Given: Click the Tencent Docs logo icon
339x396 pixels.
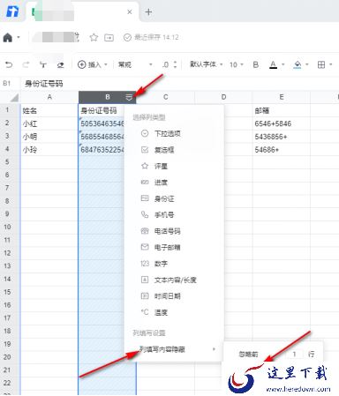Looking at the screenshot, I should pos(12,11).
